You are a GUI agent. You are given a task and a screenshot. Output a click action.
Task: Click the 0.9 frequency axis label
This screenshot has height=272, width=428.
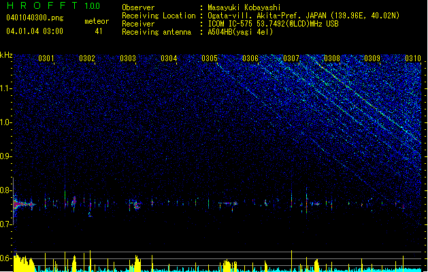point(6,156)
